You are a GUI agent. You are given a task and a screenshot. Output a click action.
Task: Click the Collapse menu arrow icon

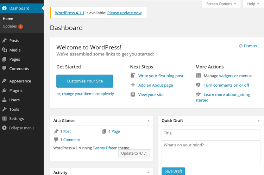tap(4, 128)
